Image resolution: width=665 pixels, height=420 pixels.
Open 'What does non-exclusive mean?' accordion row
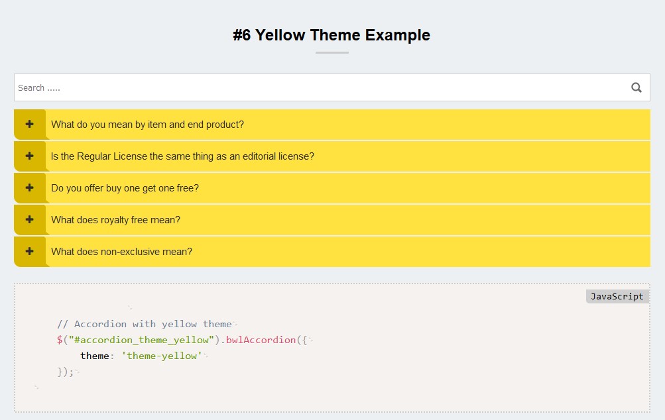click(x=121, y=252)
